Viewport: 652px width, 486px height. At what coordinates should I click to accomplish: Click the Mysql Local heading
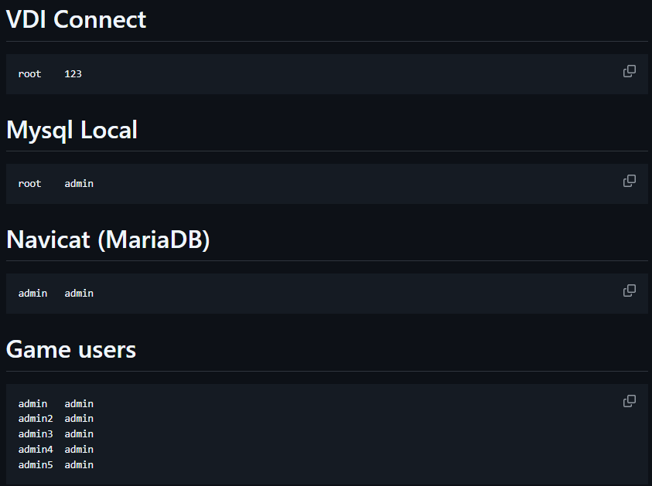click(x=72, y=130)
